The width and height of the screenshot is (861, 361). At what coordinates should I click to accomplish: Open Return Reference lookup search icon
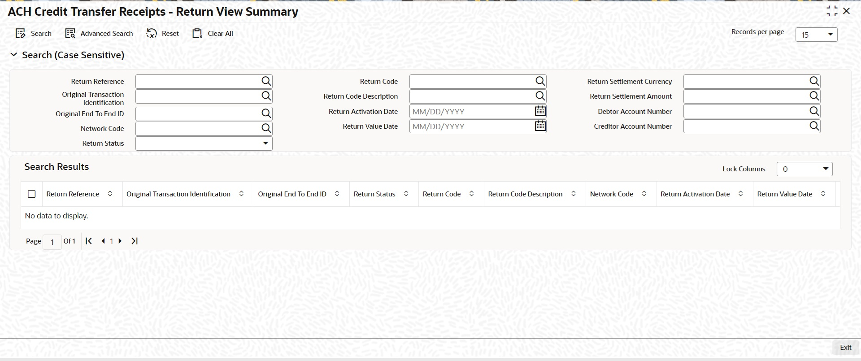click(x=266, y=81)
